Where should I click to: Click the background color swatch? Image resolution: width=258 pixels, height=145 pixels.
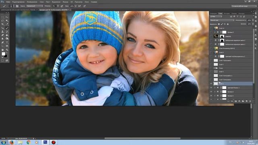6,56
